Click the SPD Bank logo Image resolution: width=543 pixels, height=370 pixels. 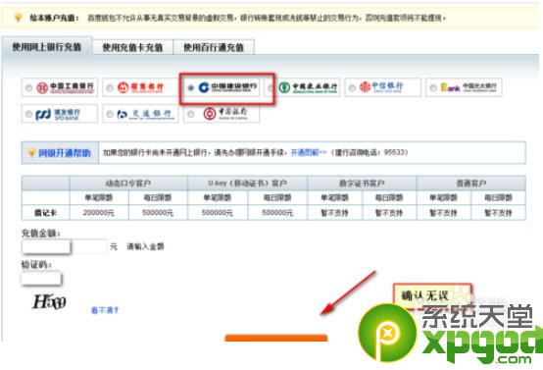pyautogui.click(x=58, y=114)
